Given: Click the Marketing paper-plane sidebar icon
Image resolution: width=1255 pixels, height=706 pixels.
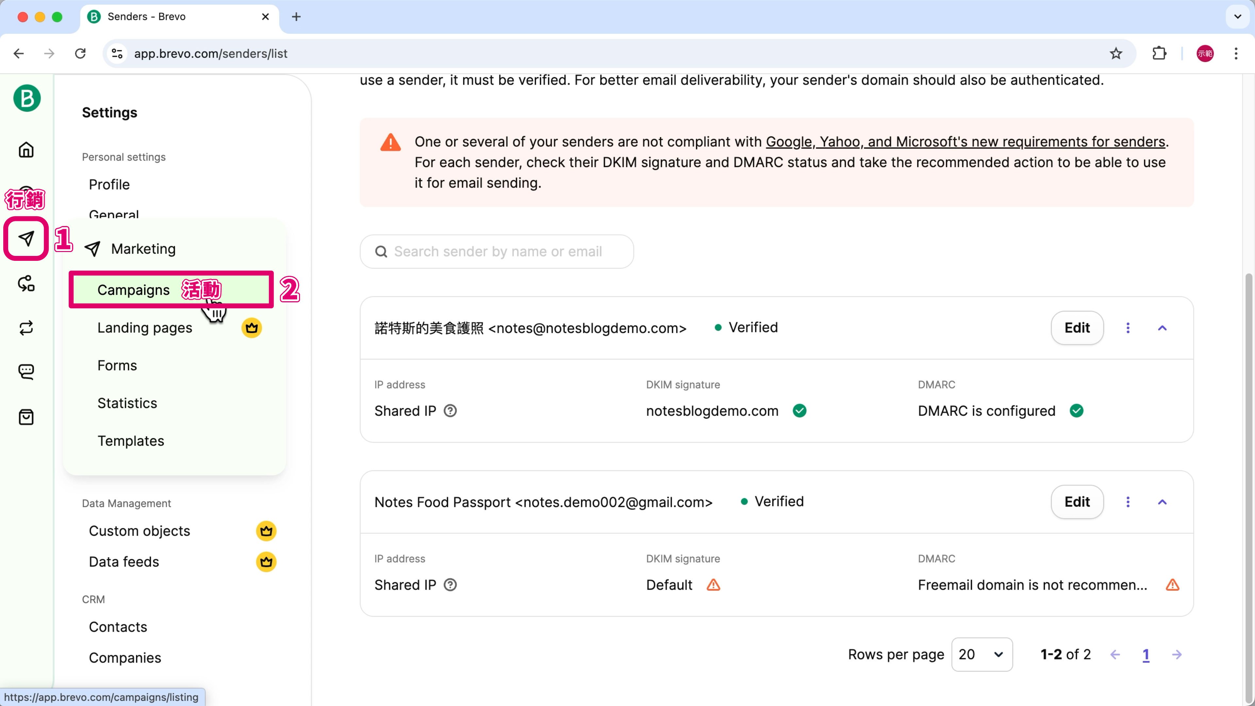Looking at the screenshot, I should (26, 238).
